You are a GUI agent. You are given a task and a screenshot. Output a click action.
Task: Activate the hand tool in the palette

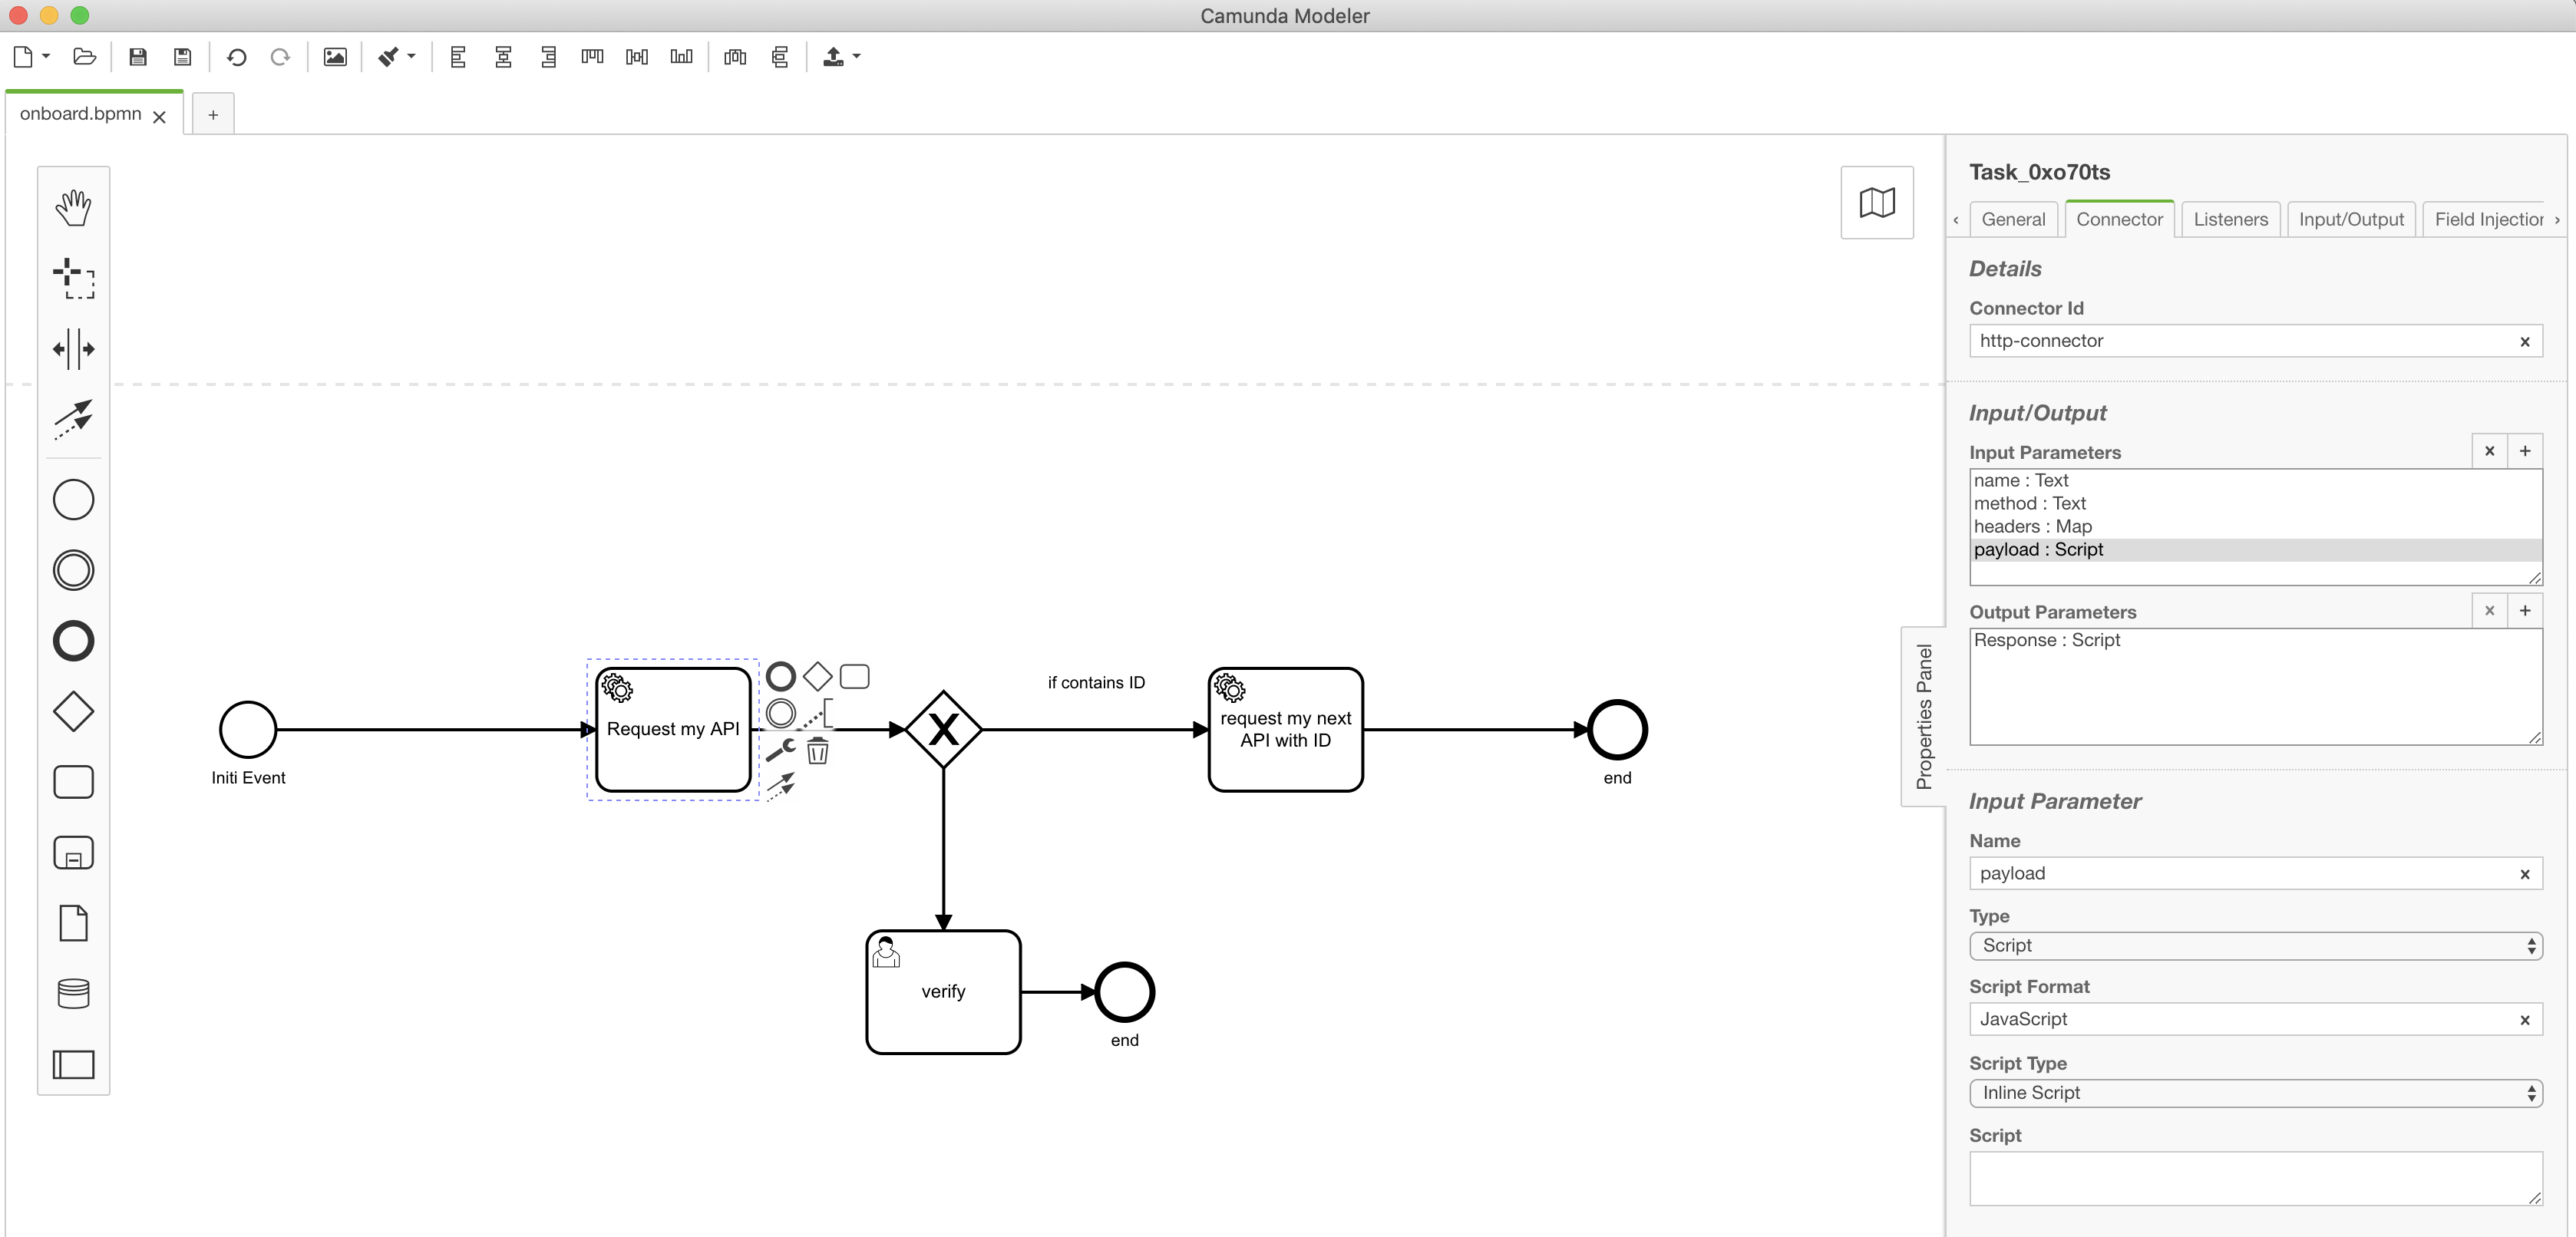73,207
